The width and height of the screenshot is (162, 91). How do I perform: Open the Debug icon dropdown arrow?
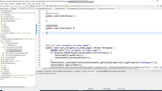coord(45,6)
